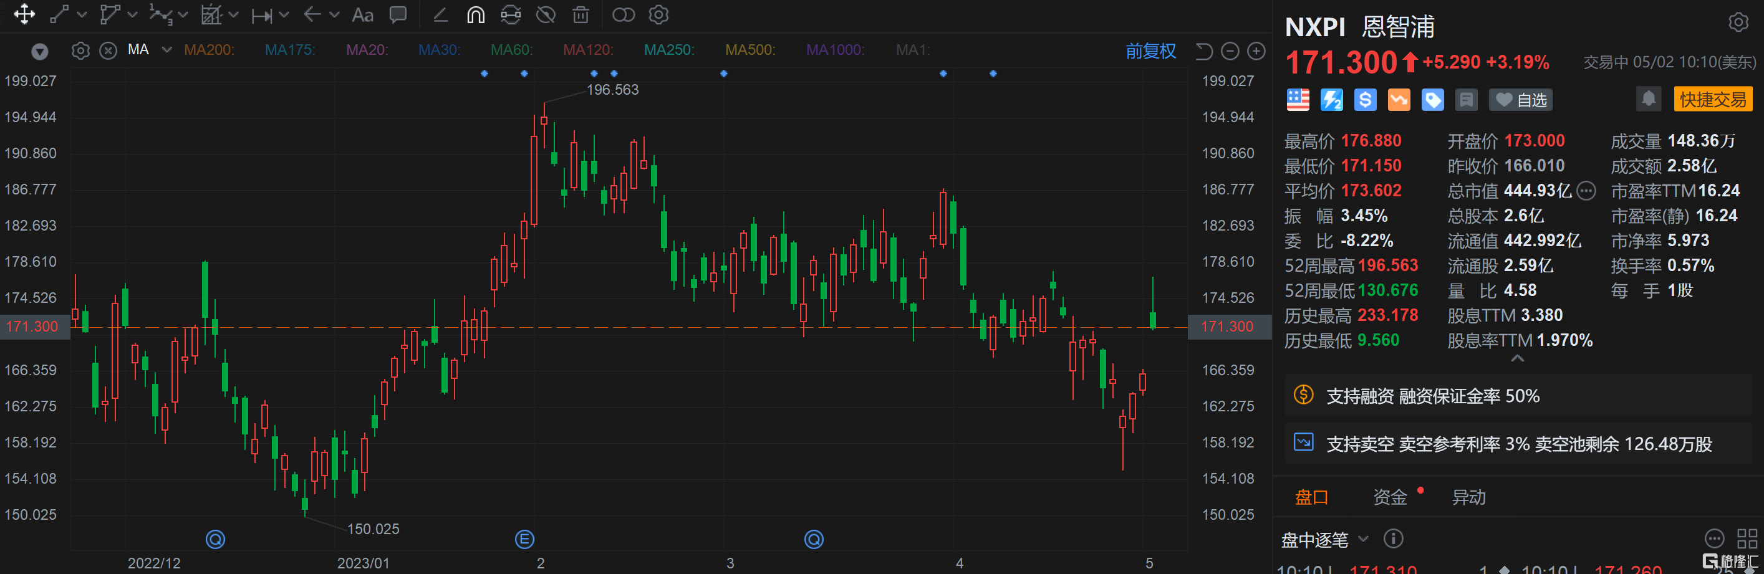Image resolution: width=1764 pixels, height=574 pixels.
Task: Click the MA200 legend label
Action: point(210,50)
